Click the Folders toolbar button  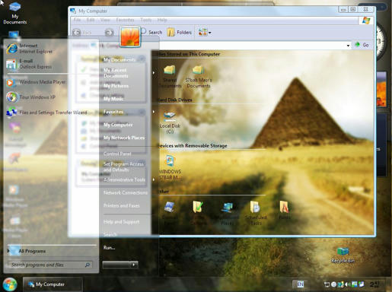[x=179, y=33]
